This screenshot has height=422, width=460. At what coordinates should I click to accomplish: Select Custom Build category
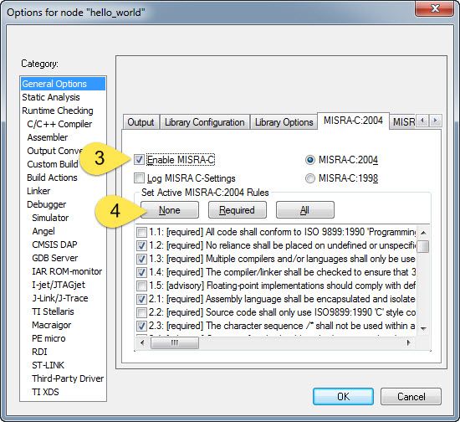pyautogui.click(x=63, y=164)
